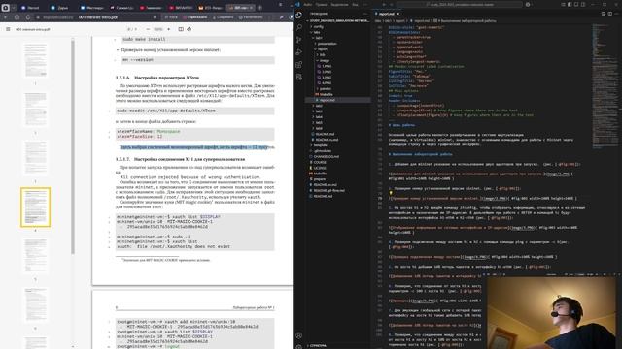The image size is (622, 349).
Task: Open the Файл menu in VS Code
Action: click(308, 4)
